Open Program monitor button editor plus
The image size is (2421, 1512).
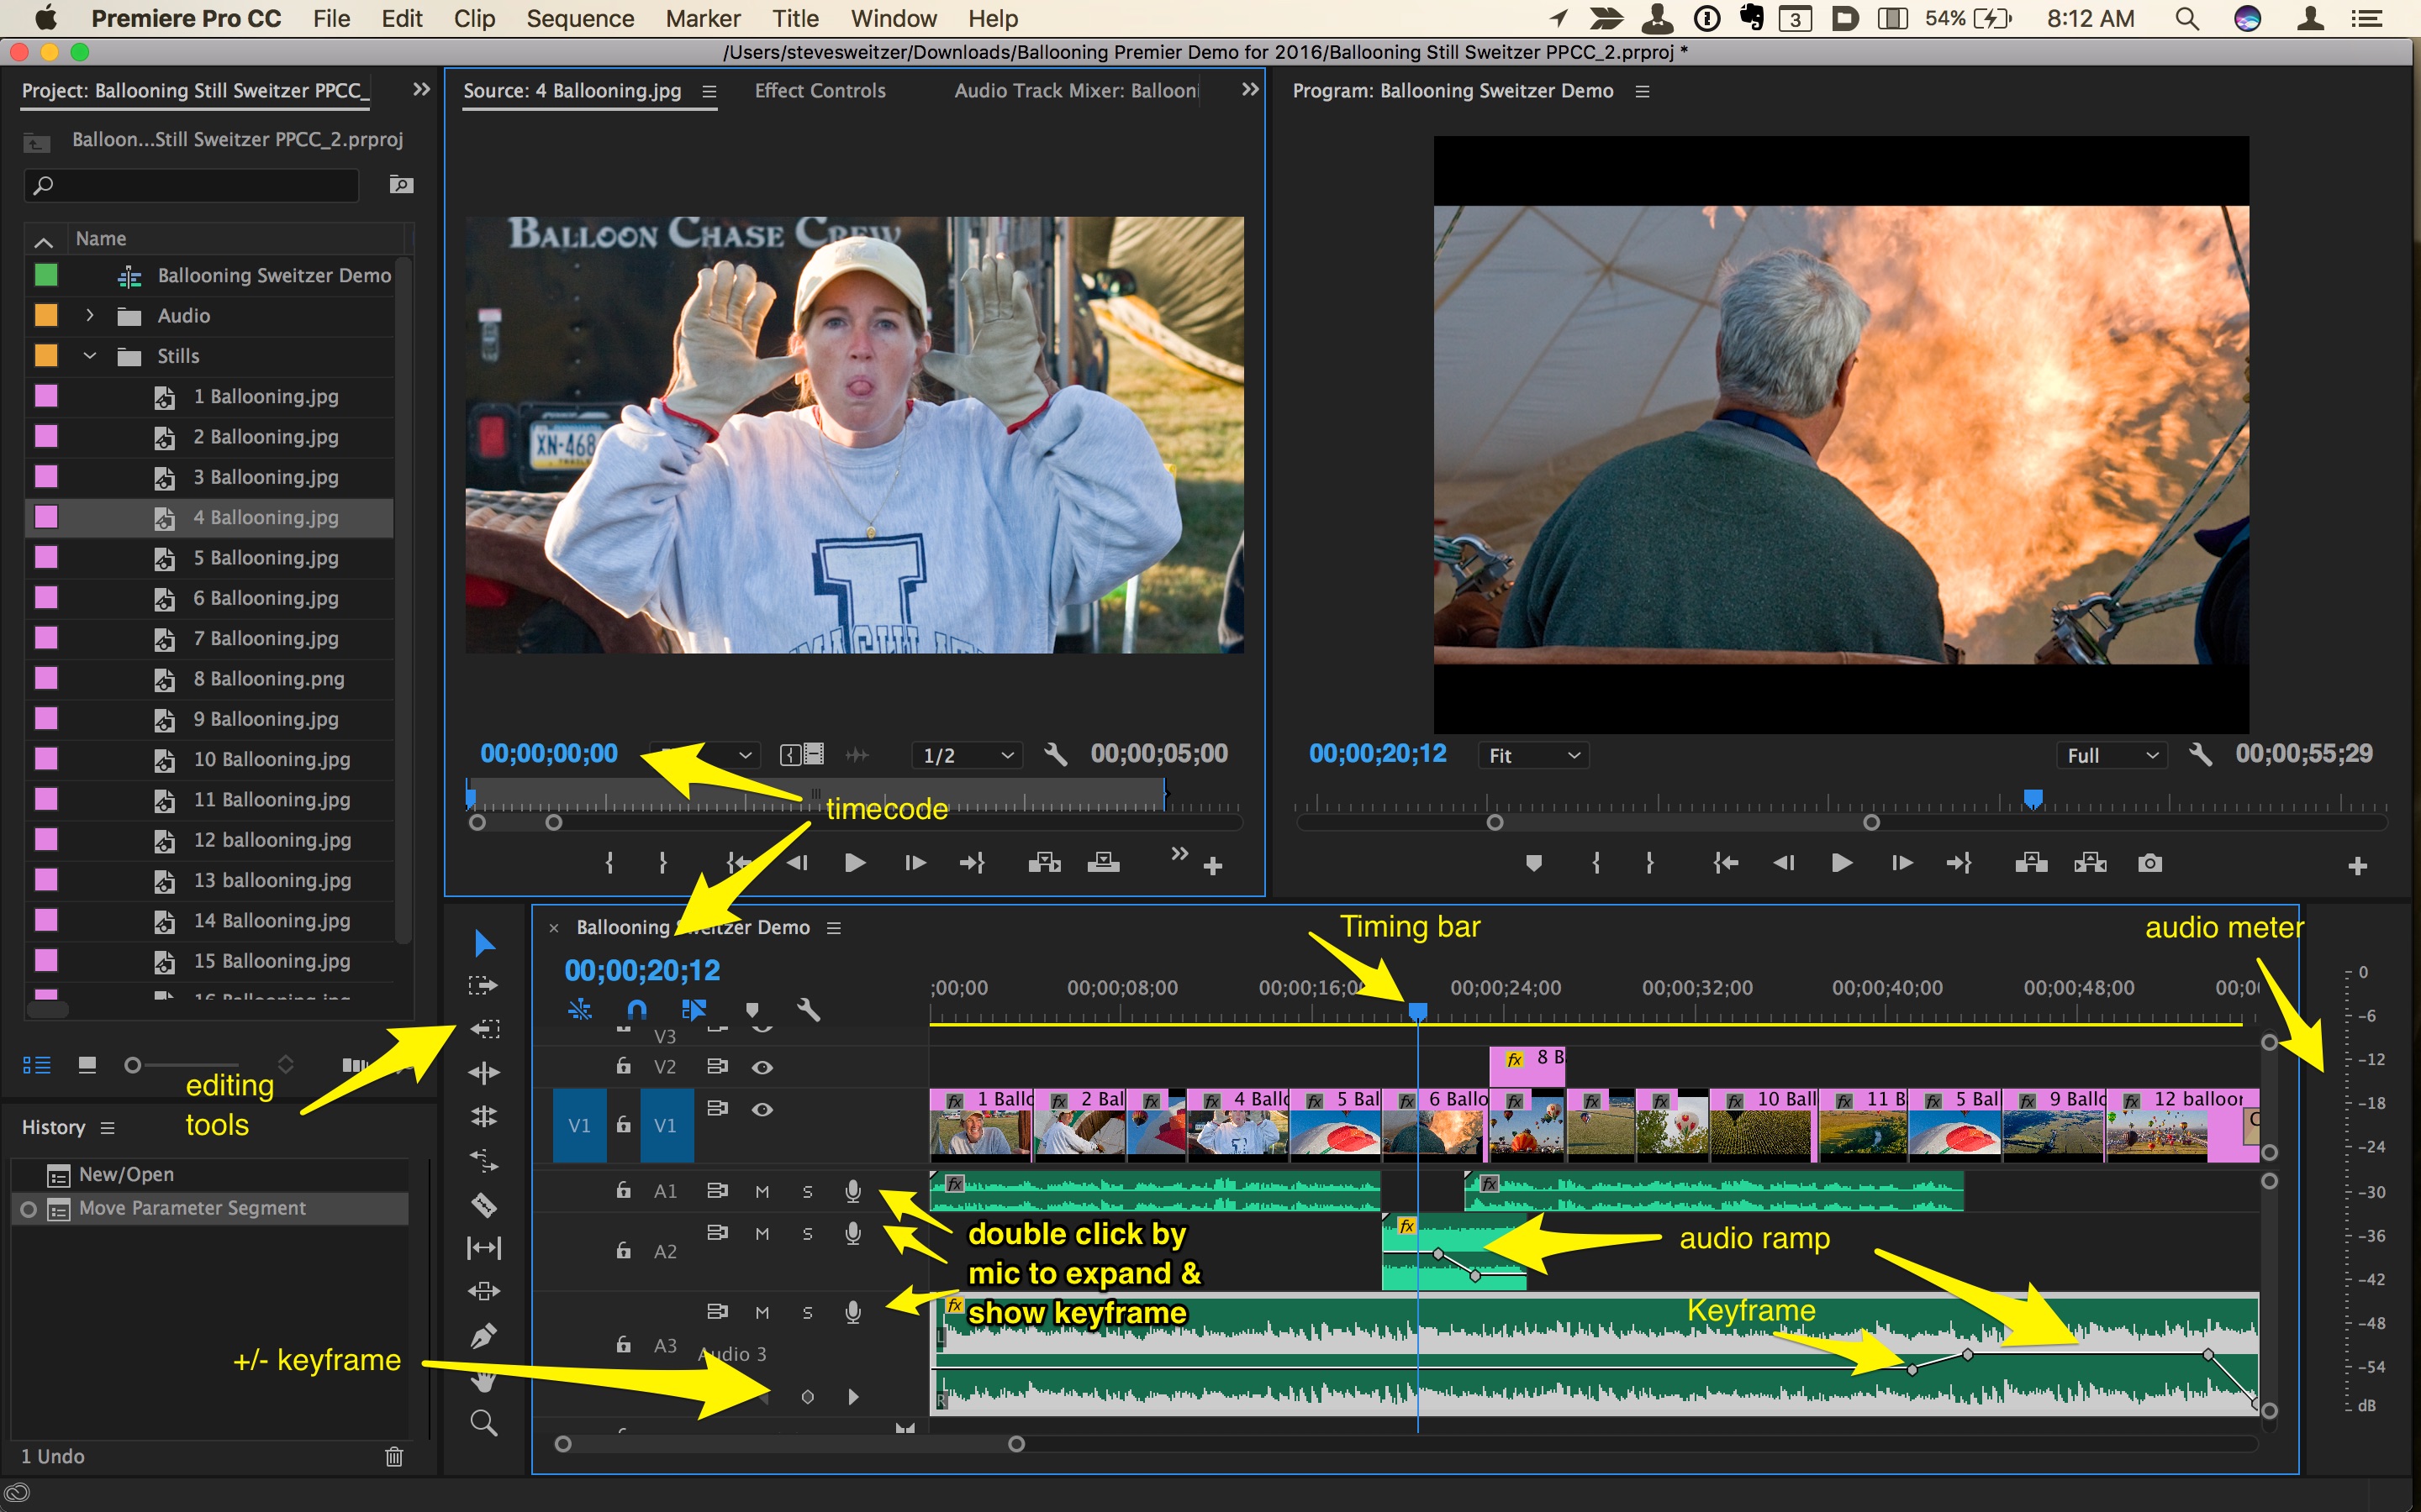(2358, 866)
